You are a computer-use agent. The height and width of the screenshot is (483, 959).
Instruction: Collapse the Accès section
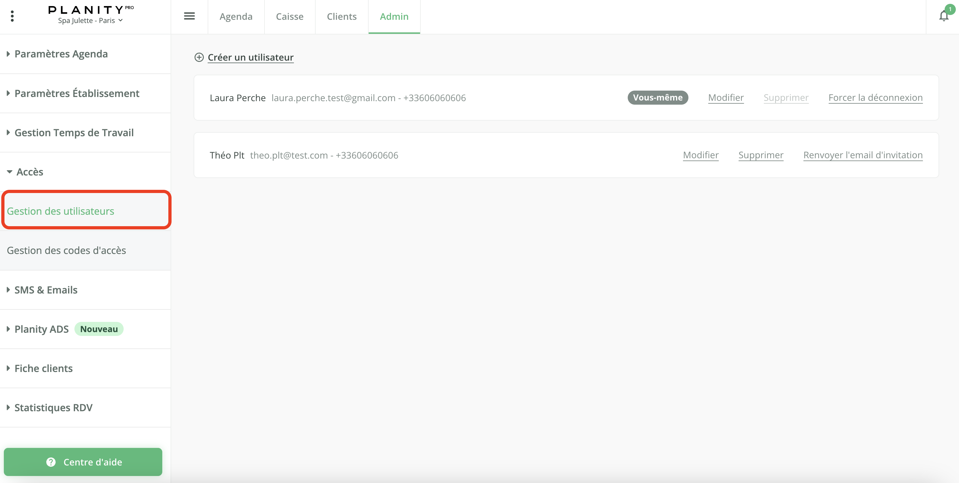30,172
